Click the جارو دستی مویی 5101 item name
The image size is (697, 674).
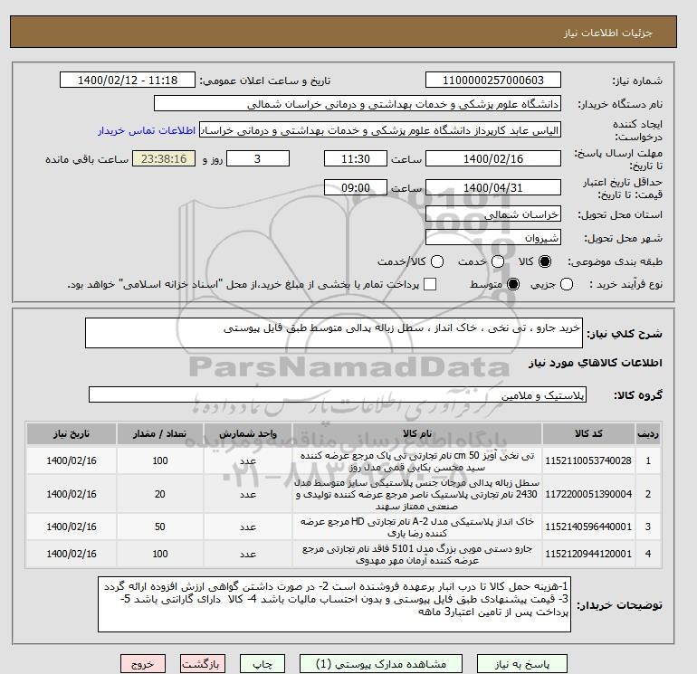(417, 554)
